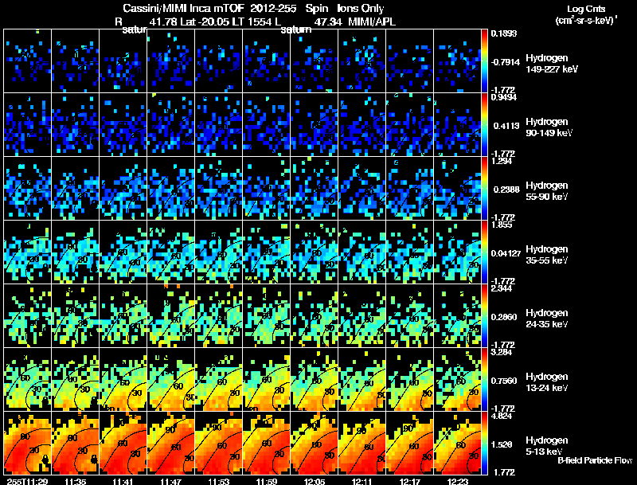Click the Hydrogen 24-35 keV color bar
637x485 pixels.
point(484,316)
